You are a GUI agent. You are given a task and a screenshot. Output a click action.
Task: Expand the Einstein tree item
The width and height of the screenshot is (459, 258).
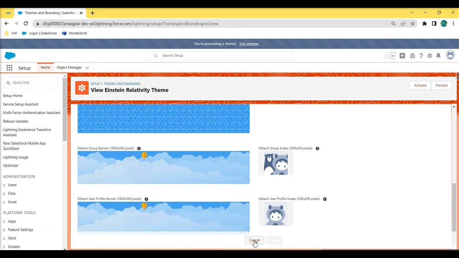coord(4,247)
